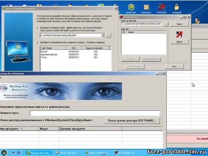
Task: Click the RID column header
Action: (x=74, y=48)
